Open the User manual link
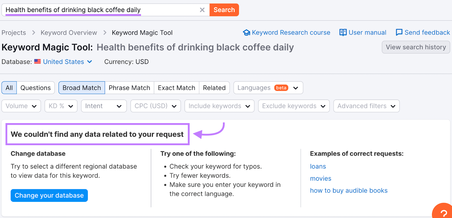This screenshot has width=452, height=218. pyautogui.click(x=367, y=32)
